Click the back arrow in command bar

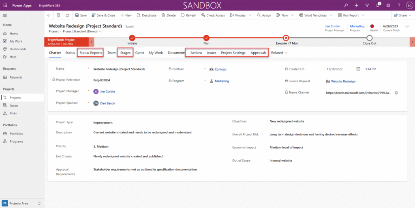(x=49, y=15)
